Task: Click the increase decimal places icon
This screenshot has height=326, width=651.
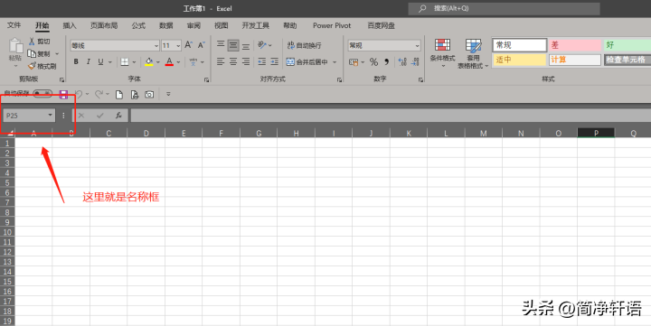Action: tap(402, 61)
